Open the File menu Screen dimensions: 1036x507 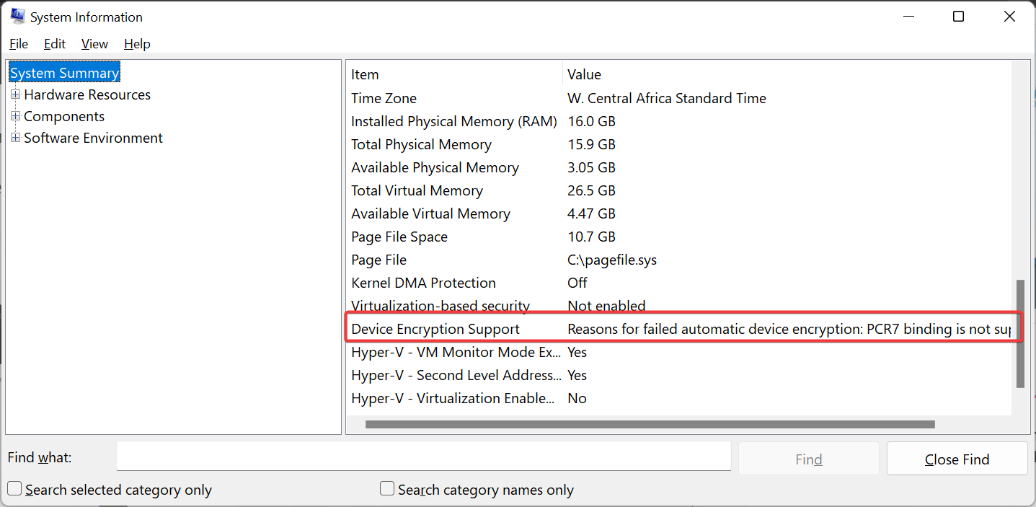coord(19,44)
